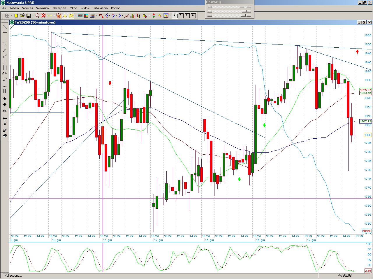Select the filled eraser tool

[x=5, y=136]
